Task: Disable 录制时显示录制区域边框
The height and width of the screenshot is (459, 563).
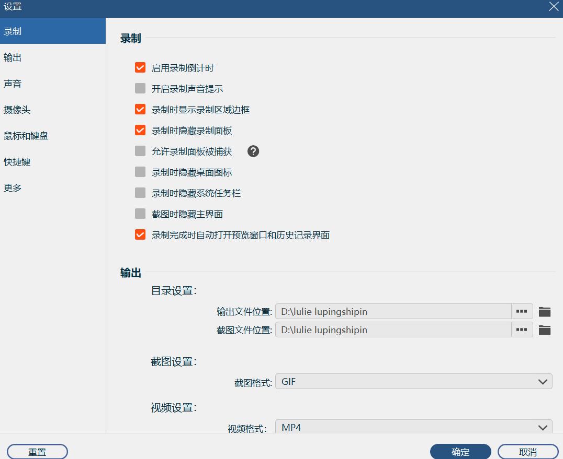Action: click(x=140, y=109)
